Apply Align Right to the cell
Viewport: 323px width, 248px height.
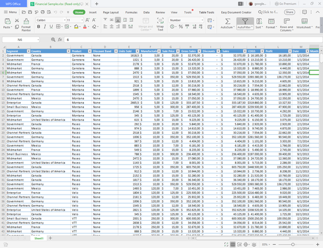pos(118,27)
